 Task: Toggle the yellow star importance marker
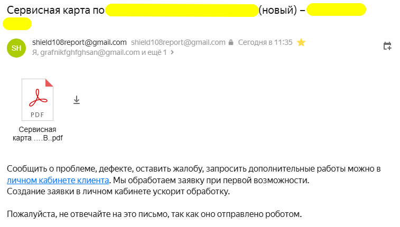click(301, 43)
